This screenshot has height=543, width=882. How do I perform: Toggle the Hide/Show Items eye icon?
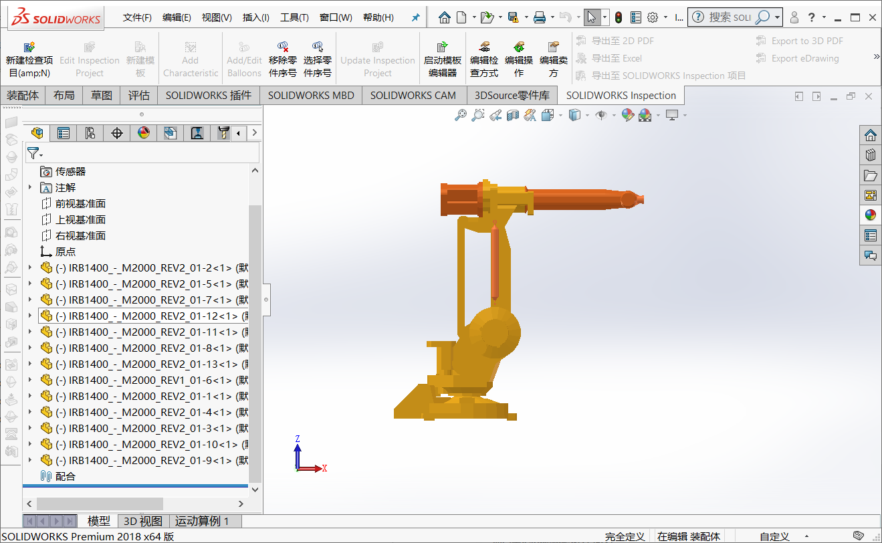[x=601, y=115]
